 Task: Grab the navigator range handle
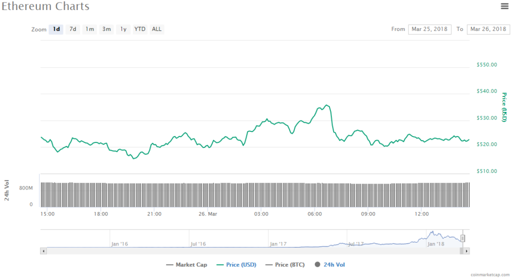point(463,238)
